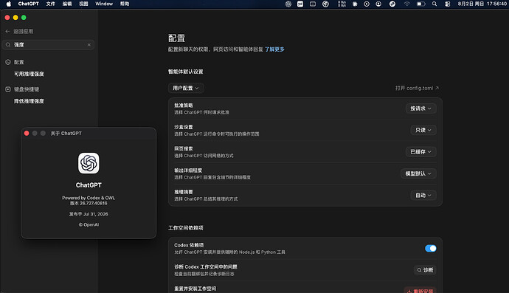This screenshot has width=509, height=293.
Task: Click the version text 26.727.40816
Action: [x=89, y=204]
